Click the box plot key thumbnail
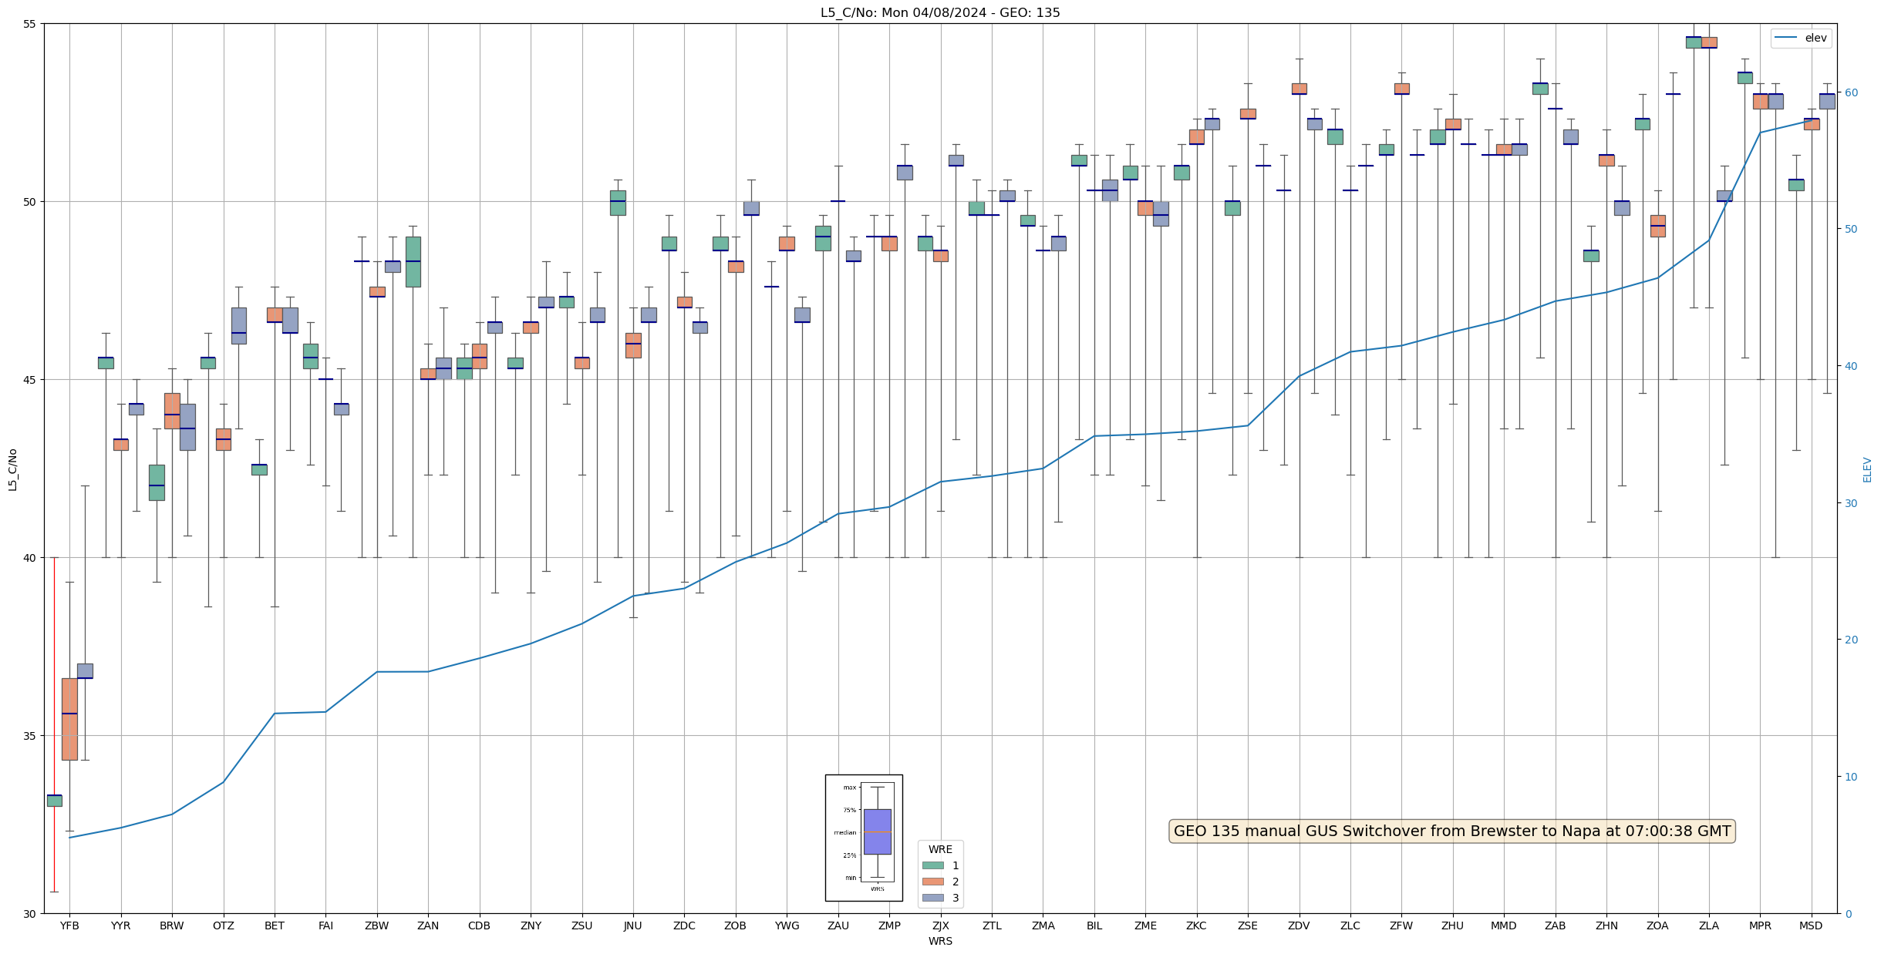 864,838
